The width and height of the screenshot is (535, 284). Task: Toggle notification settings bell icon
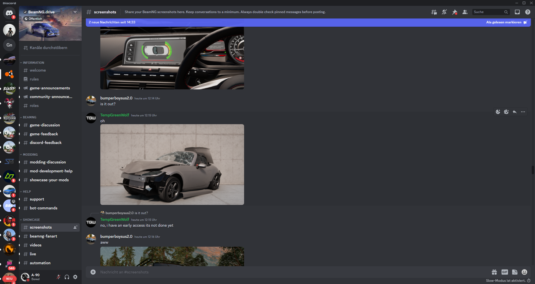point(444,12)
